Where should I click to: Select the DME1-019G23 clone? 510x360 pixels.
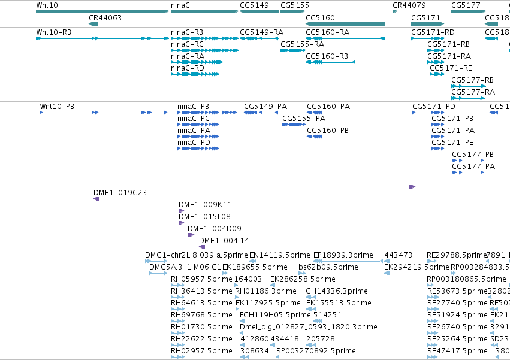click(301, 199)
